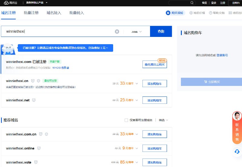This screenshot has height=167, width=242.
Task: Click the 查询 search button
Action: (x=161, y=31)
